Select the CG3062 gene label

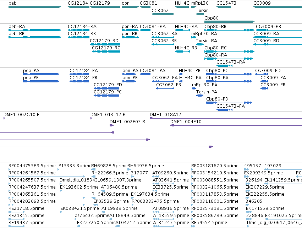click(160, 10)
